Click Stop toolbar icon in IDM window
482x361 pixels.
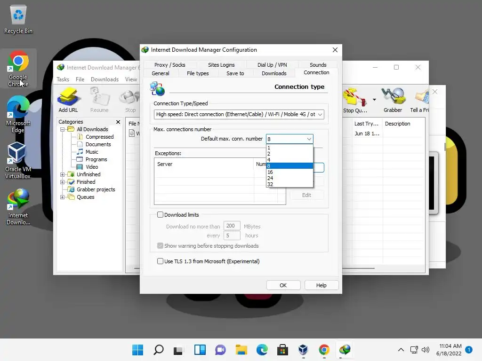pos(130,100)
